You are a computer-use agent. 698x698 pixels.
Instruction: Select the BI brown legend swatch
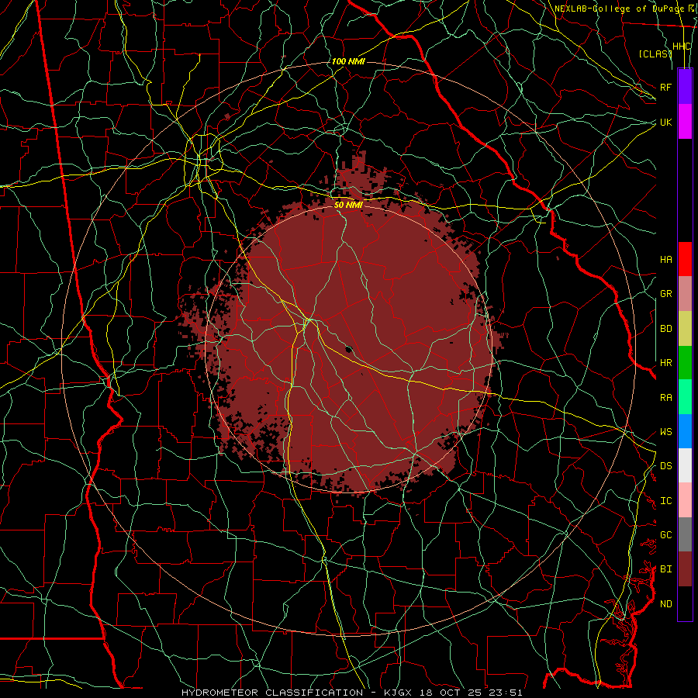coord(685,569)
